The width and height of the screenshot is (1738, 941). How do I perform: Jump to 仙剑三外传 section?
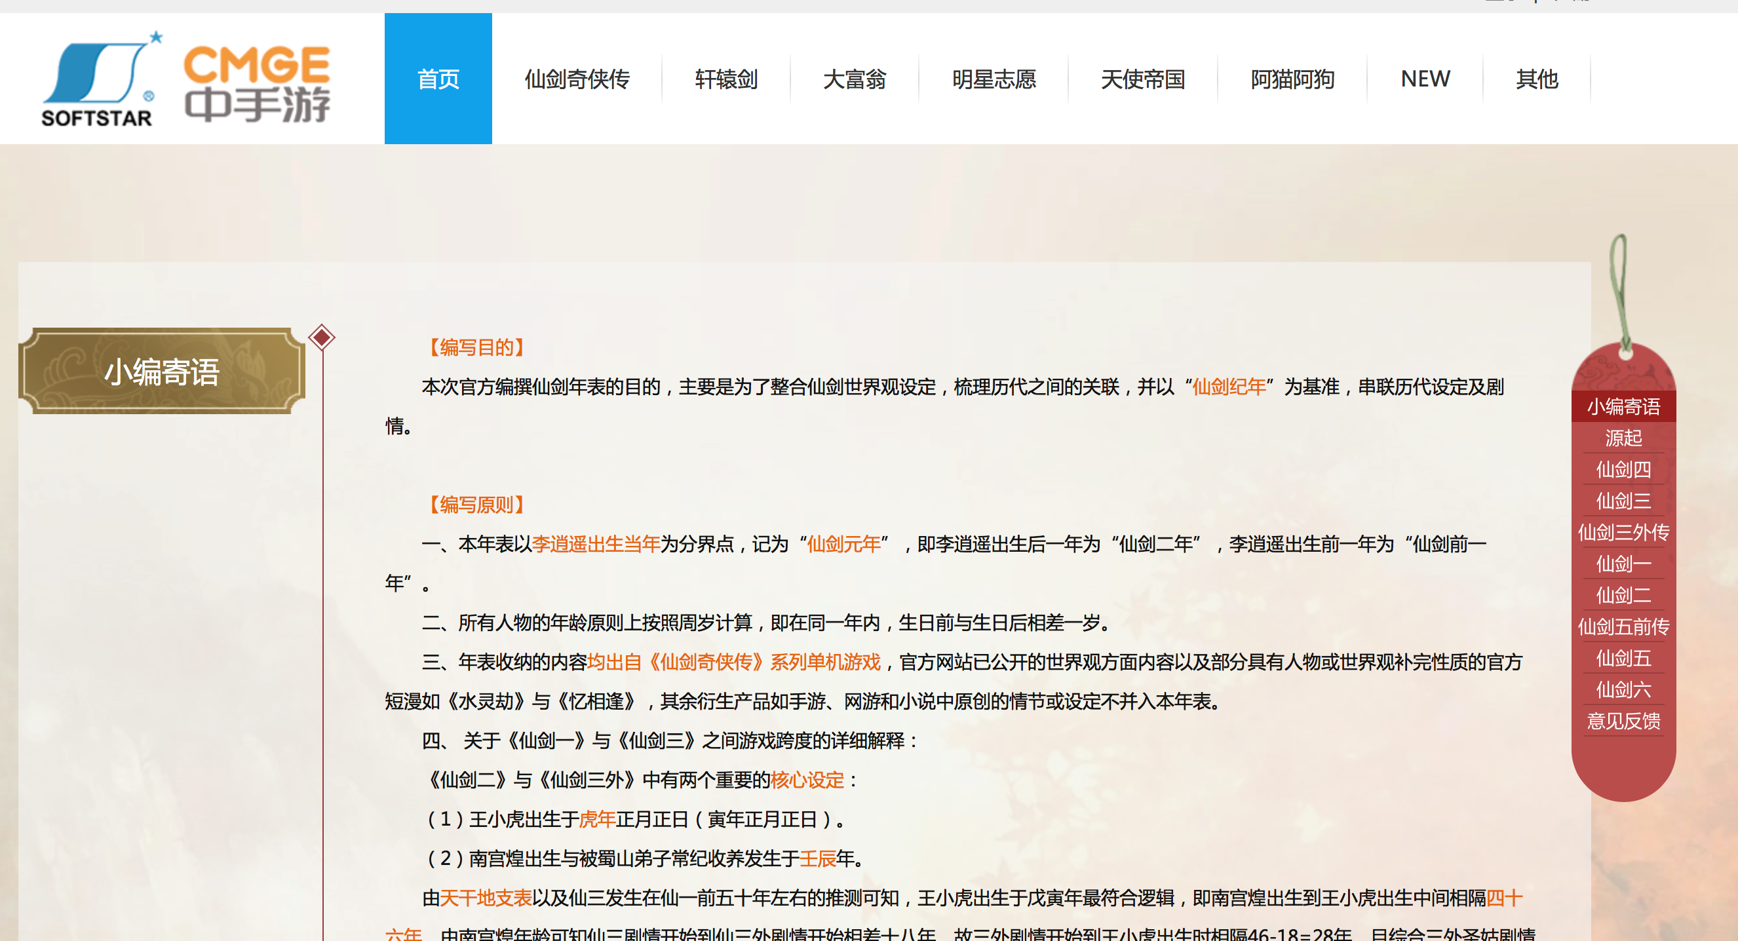point(1623,532)
